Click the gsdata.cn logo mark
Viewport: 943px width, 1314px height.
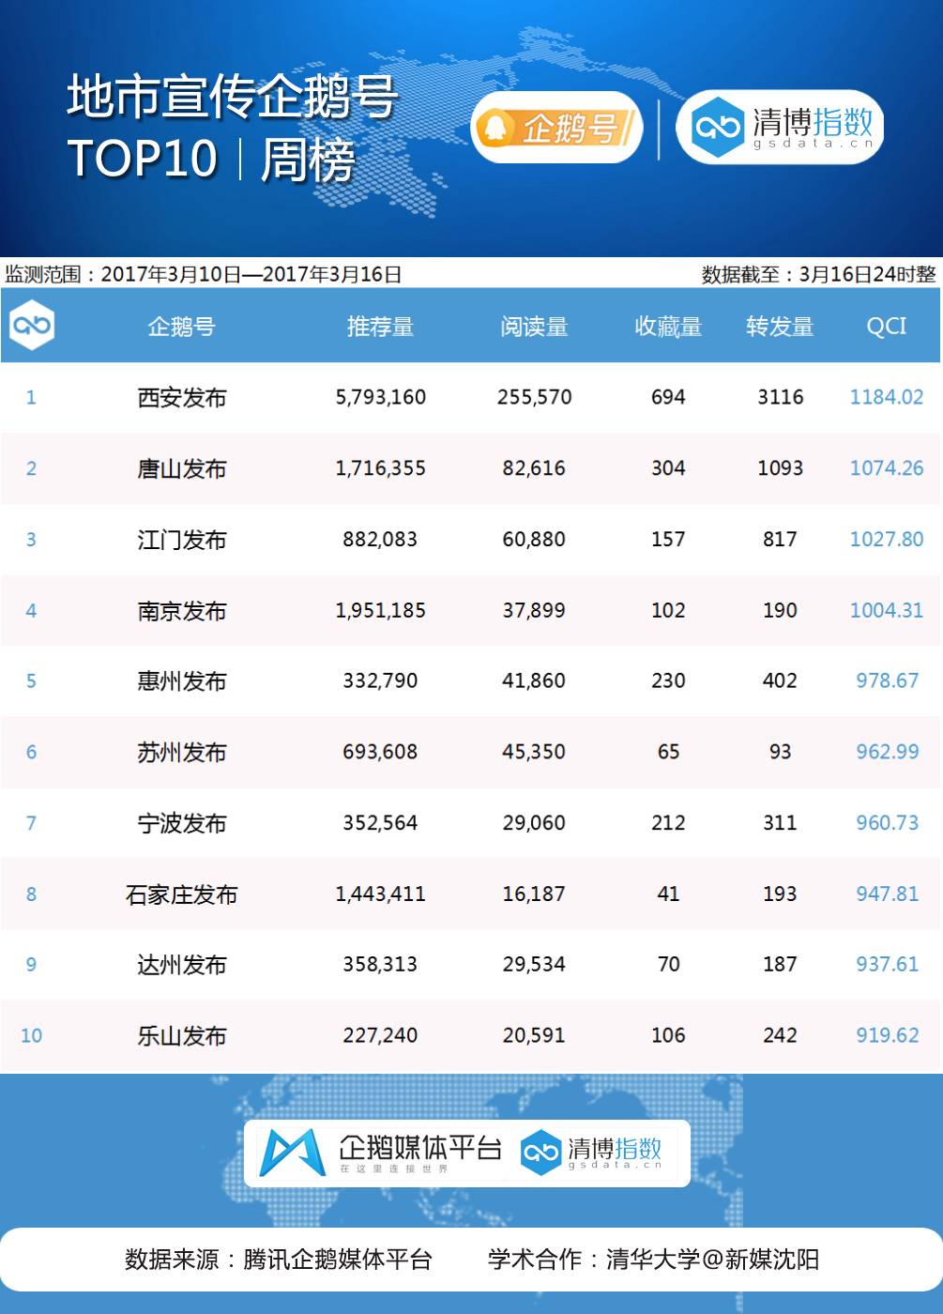pyautogui.click(x=719, y=127)
